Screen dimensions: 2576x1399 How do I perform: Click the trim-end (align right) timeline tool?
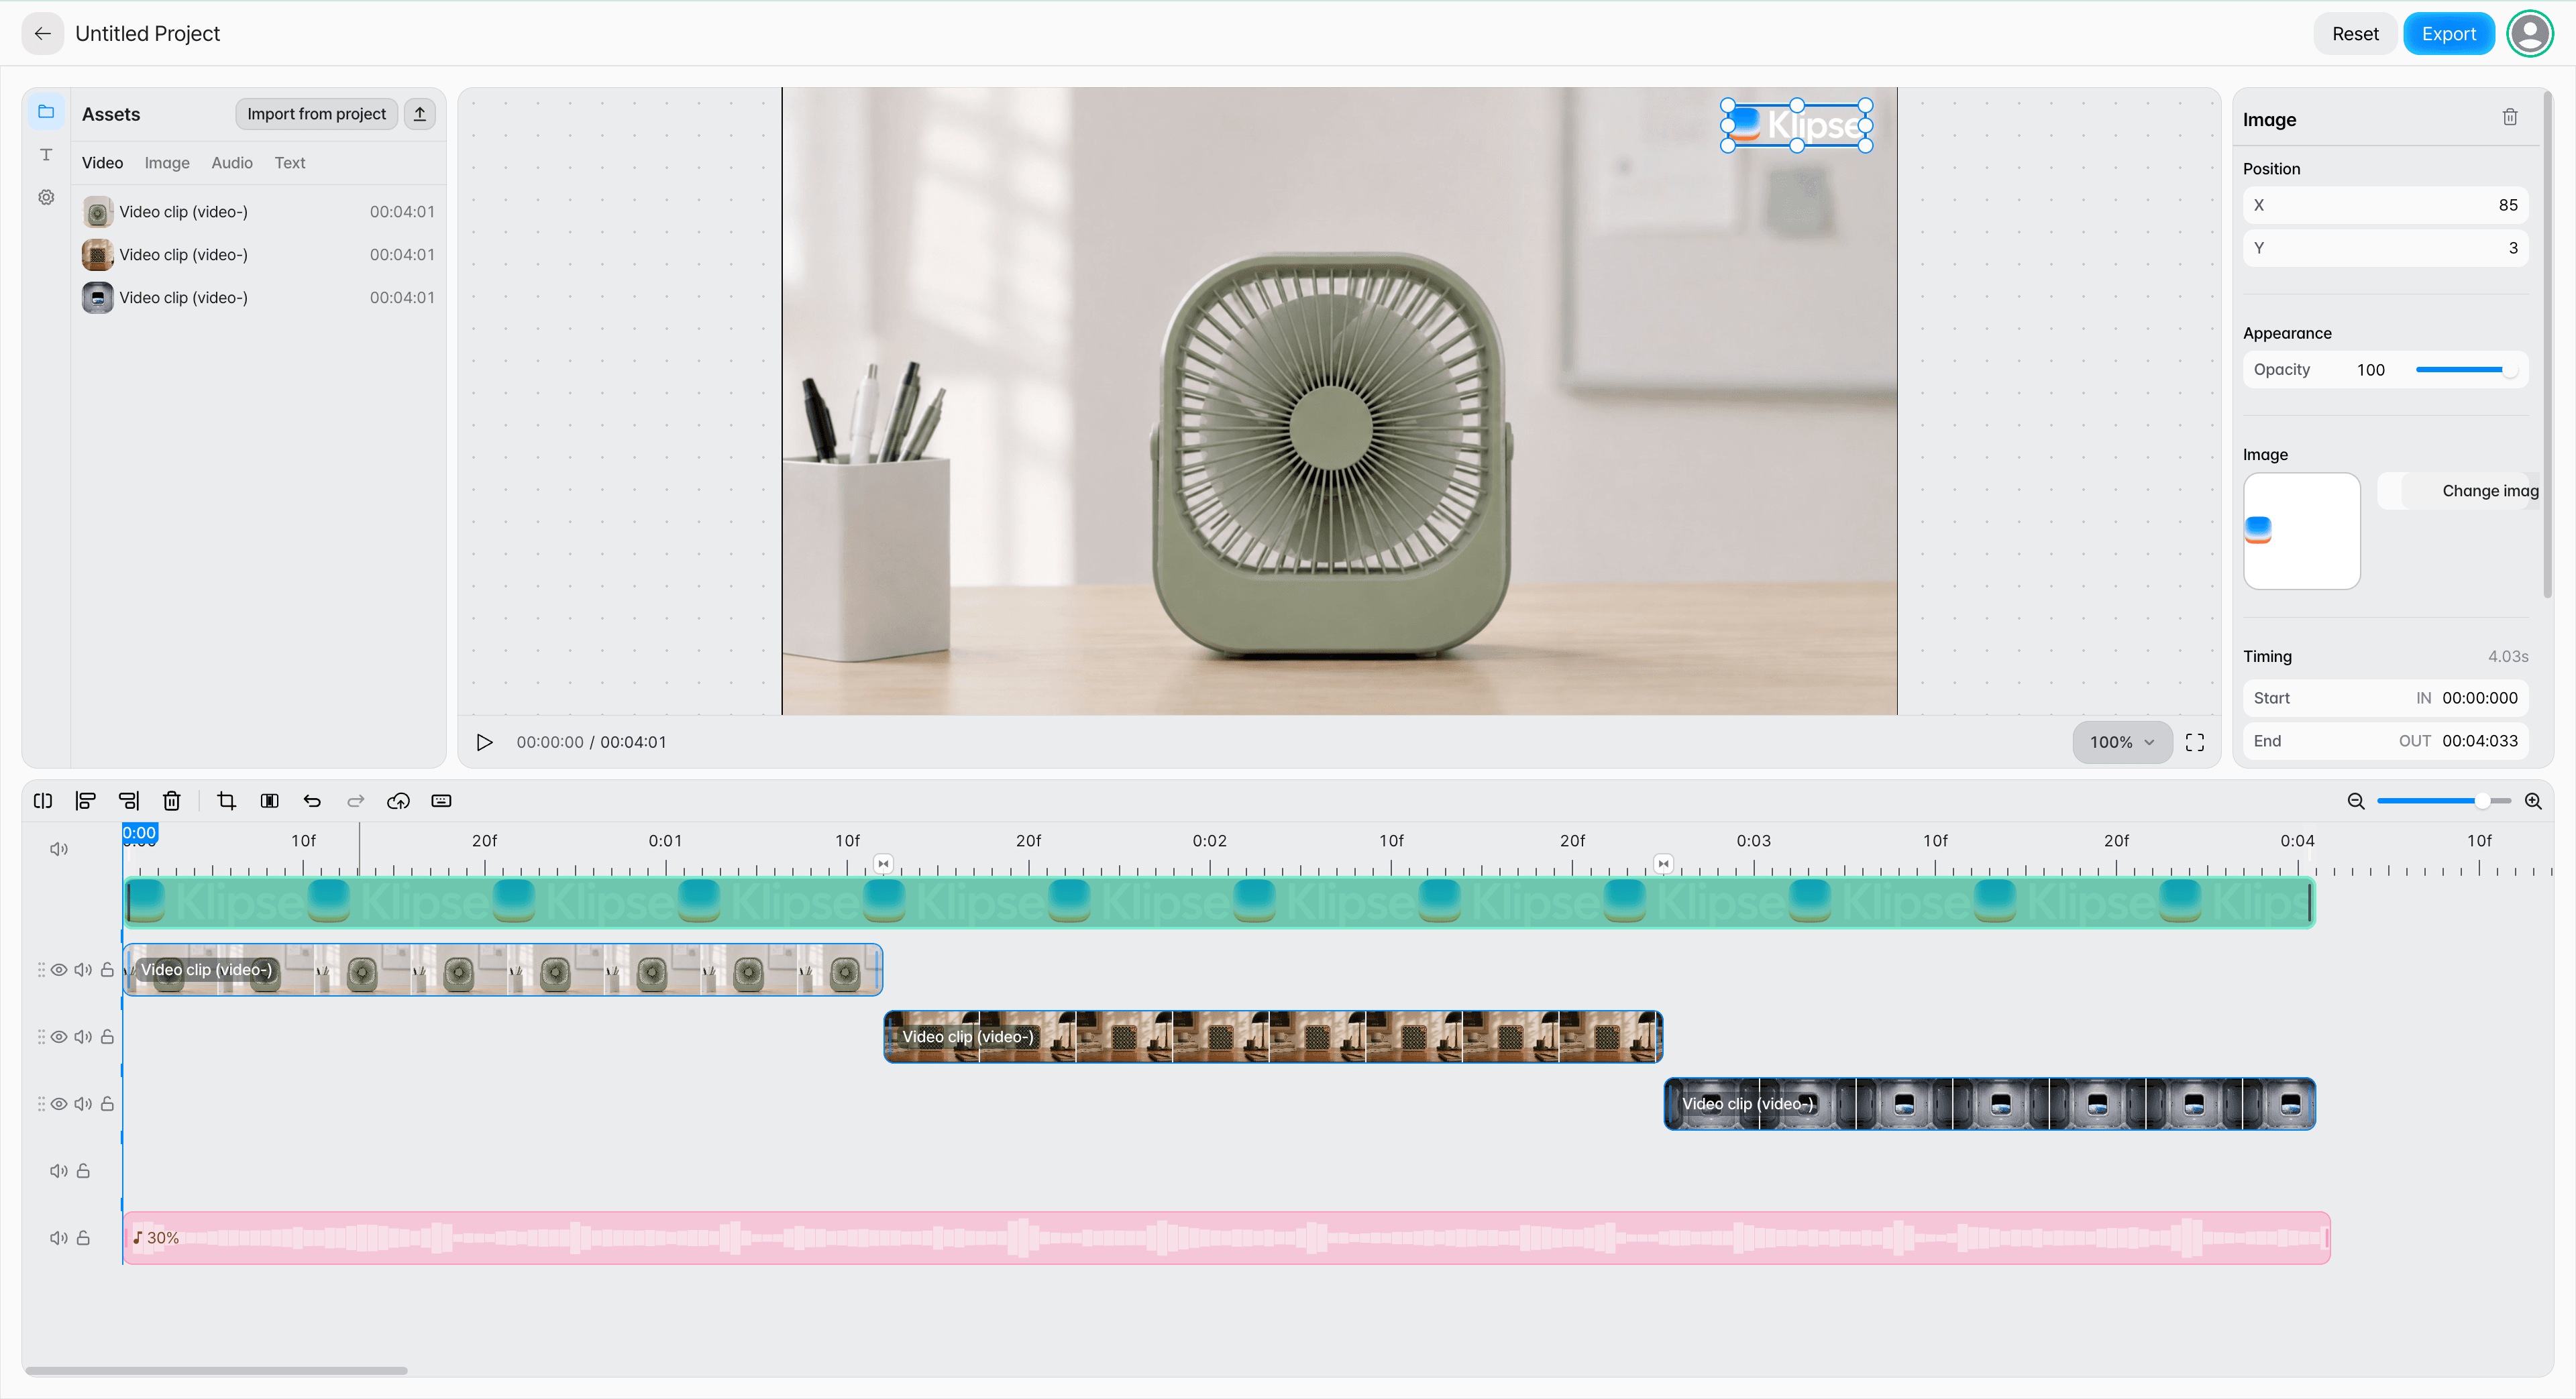point(129,801)
